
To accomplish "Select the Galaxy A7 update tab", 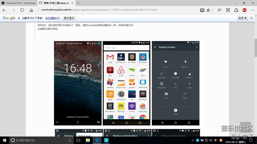I will (x=57, y=3).
